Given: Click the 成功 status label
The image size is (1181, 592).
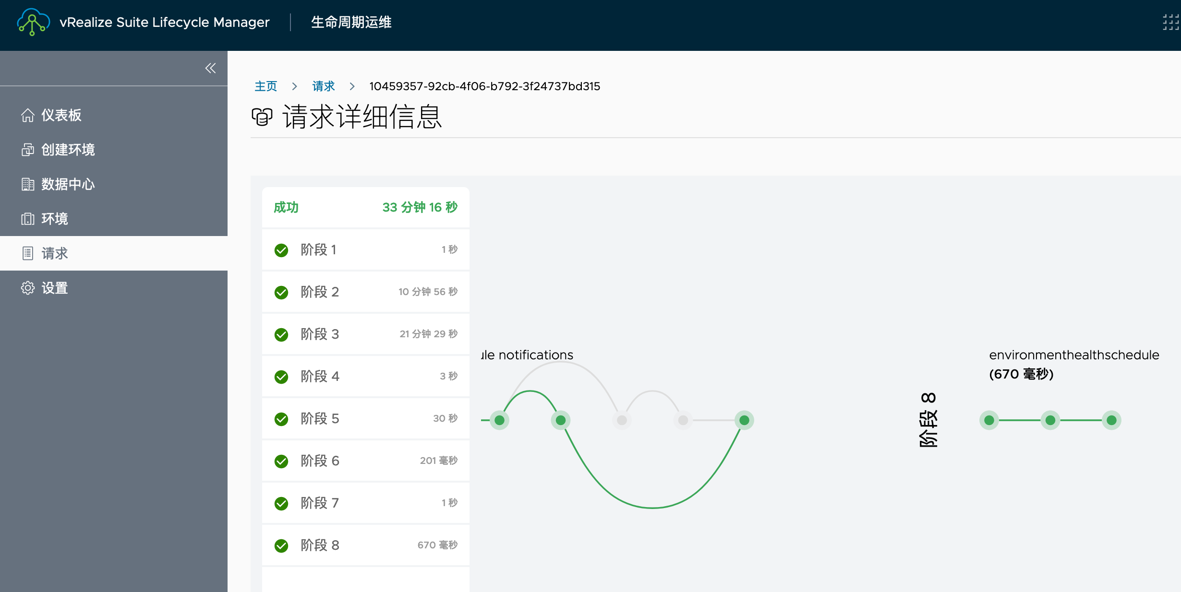Looking at the screenshot, I should 286,207.
